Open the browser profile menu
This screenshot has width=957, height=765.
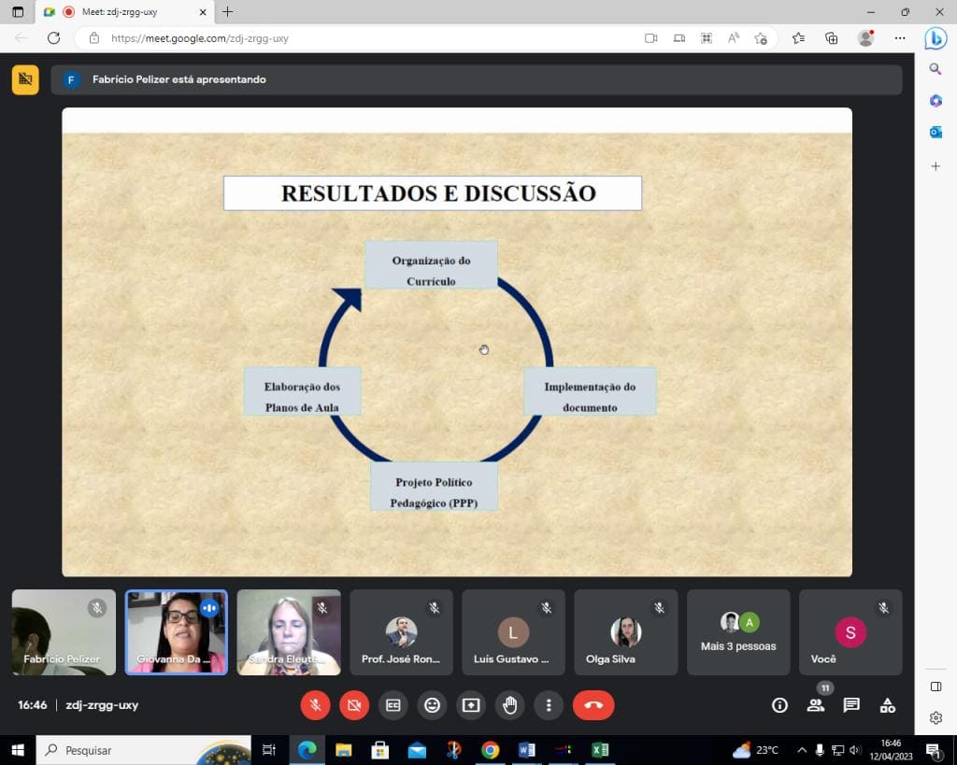pos(865,38)
